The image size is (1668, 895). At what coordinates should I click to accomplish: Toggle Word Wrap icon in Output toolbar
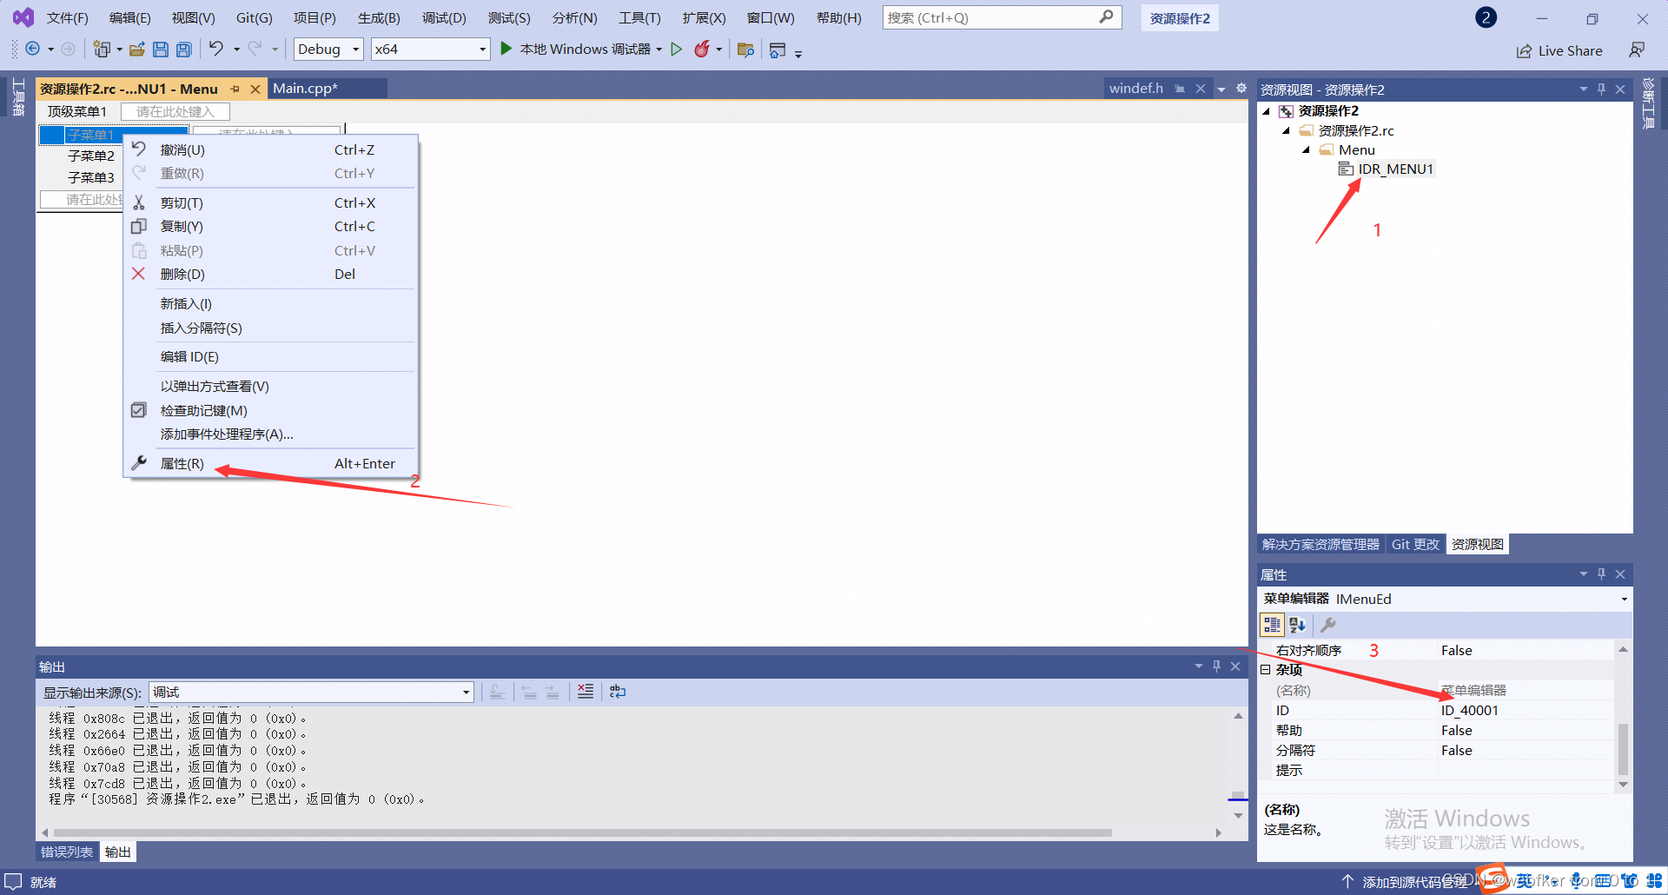click(618, 692)
